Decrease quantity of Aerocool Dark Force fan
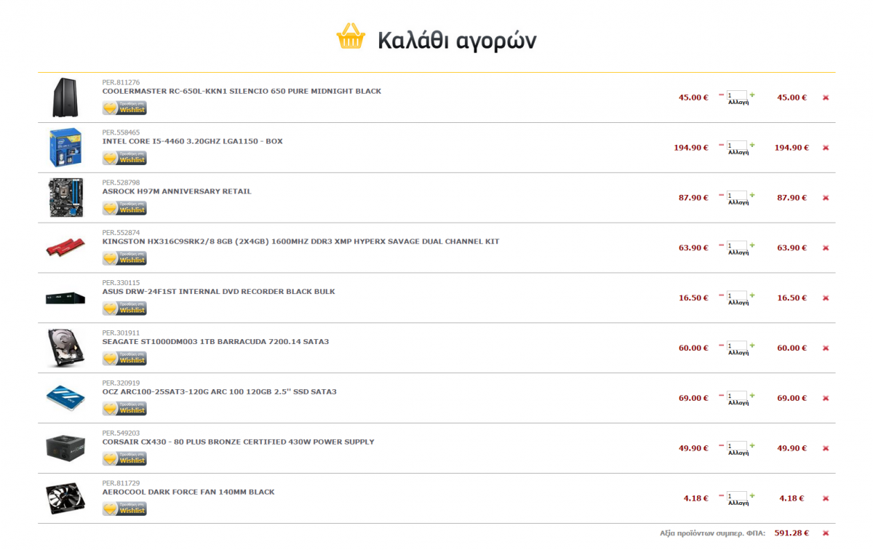Image resolution: width=873 pixels, height=550 pixels. pos(722,496)
